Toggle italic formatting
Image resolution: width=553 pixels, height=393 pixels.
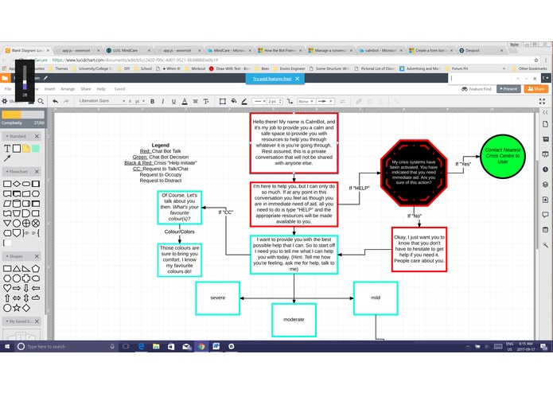point(163,102)
